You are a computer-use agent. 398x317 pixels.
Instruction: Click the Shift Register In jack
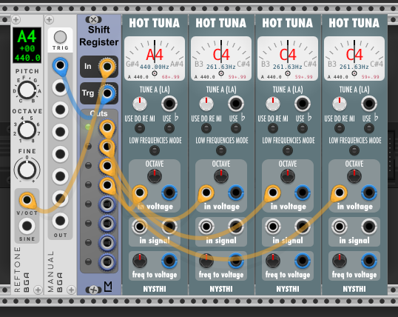pos(107,67)
